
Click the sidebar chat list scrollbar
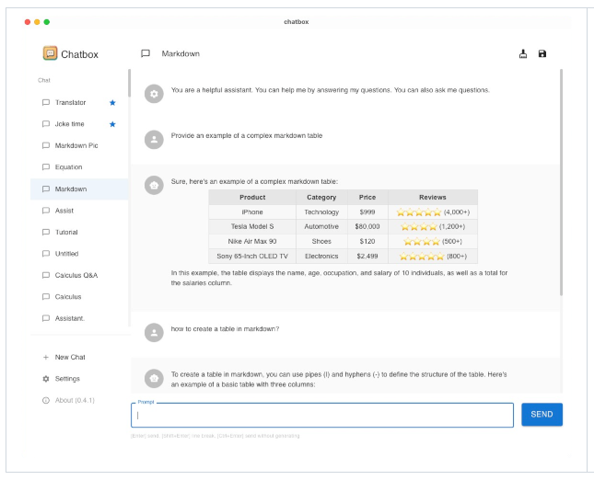coord(129,83)
